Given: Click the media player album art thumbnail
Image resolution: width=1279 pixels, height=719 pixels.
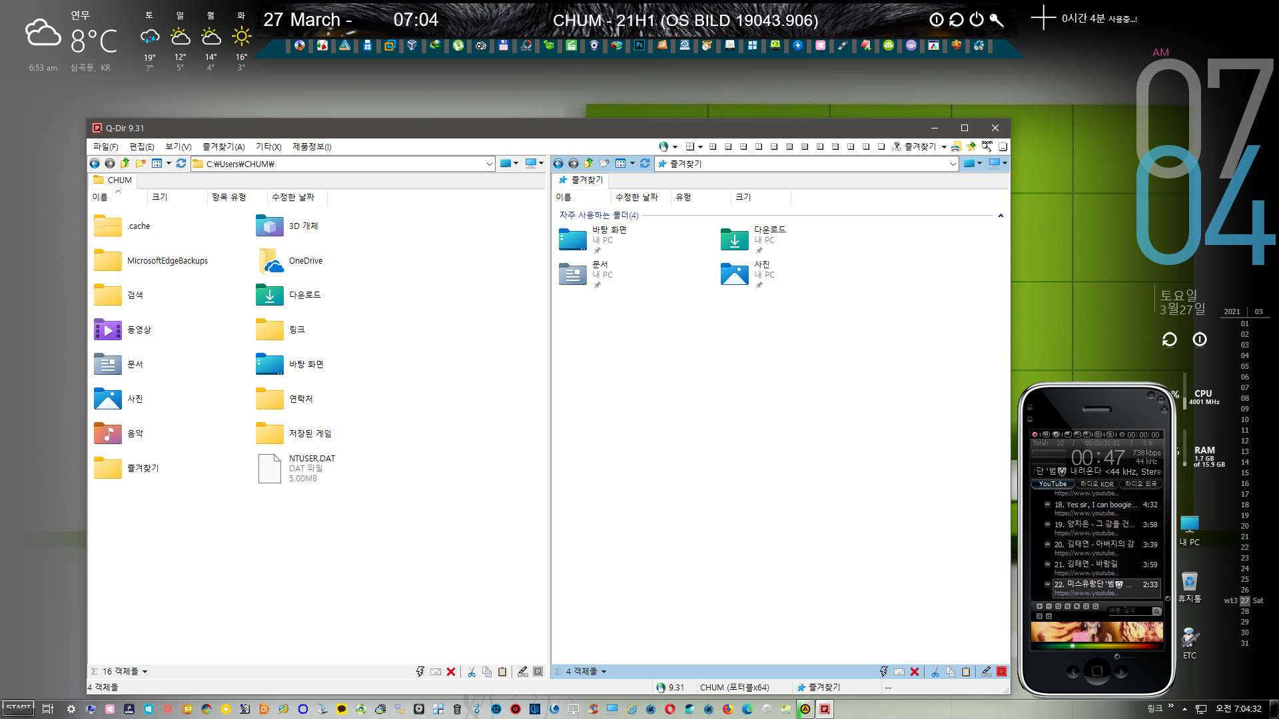Looking at the screenshot, I should tap(1096, 632).
